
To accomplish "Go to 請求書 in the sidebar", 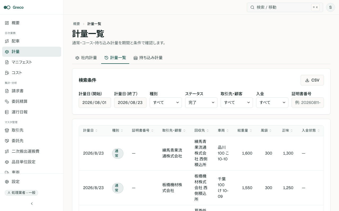I will pos(32,91).
